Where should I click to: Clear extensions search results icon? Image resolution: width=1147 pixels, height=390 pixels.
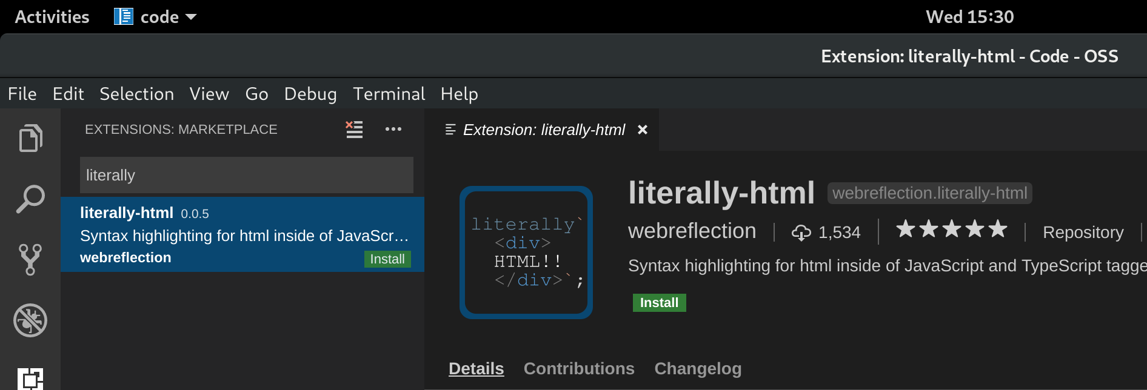click(x=354, y=129)
